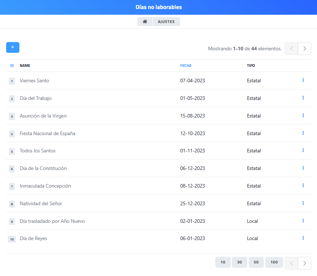
Task: Open row actions for Asunción de la Virgen
Action: [303, 115]
